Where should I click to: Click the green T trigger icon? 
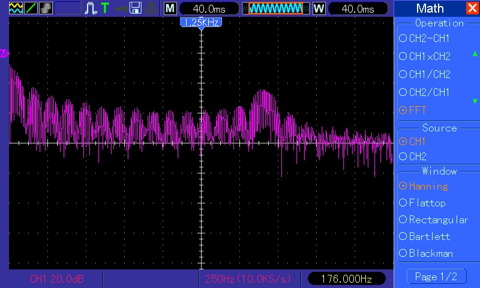point(105,8)
